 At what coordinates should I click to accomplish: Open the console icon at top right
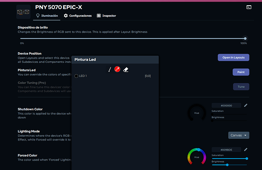pyautogui.click(x=249, y=7)
